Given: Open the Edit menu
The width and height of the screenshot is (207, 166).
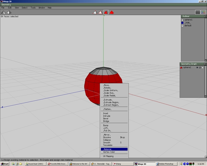Looking at the screenshot, I should 10,8.
